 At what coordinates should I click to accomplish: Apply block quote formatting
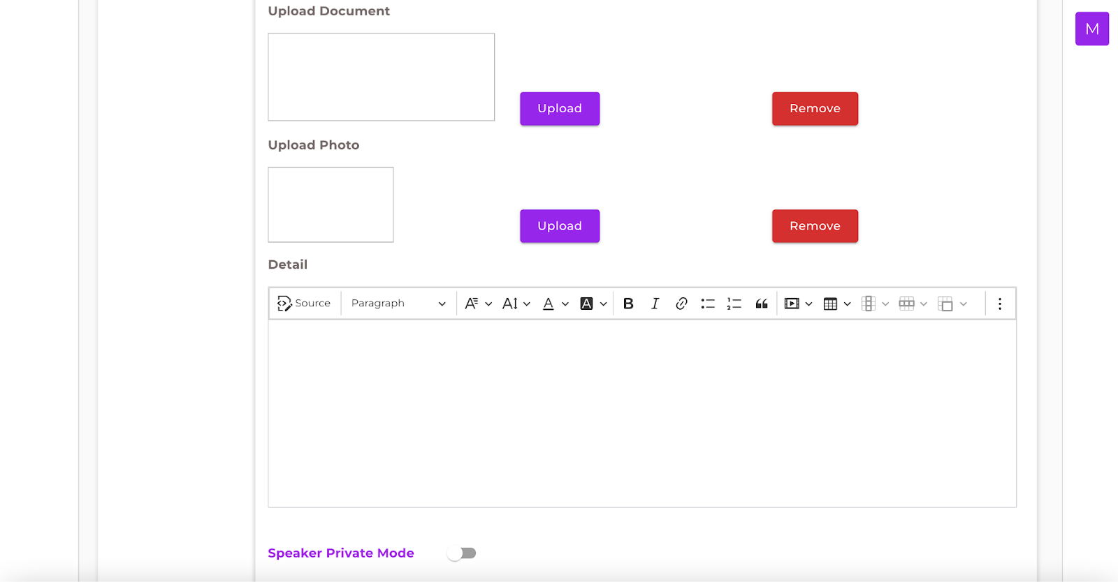click(762, 304)
